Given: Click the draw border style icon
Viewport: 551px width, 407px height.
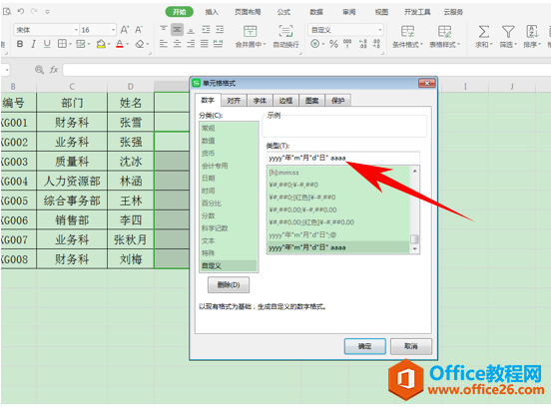Looking at the screenshot, I should tap(81, 44).
